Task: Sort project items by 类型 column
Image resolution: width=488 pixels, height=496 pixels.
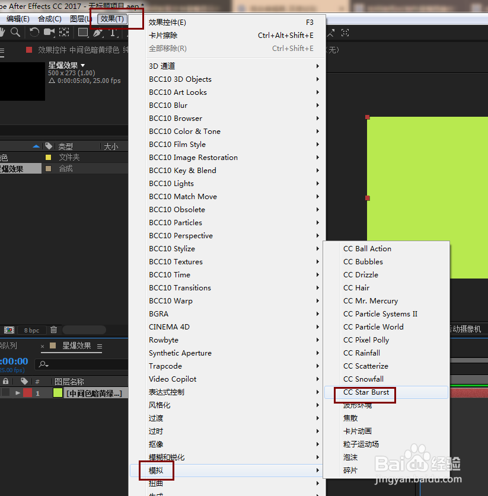Action: tap(65, 146)
